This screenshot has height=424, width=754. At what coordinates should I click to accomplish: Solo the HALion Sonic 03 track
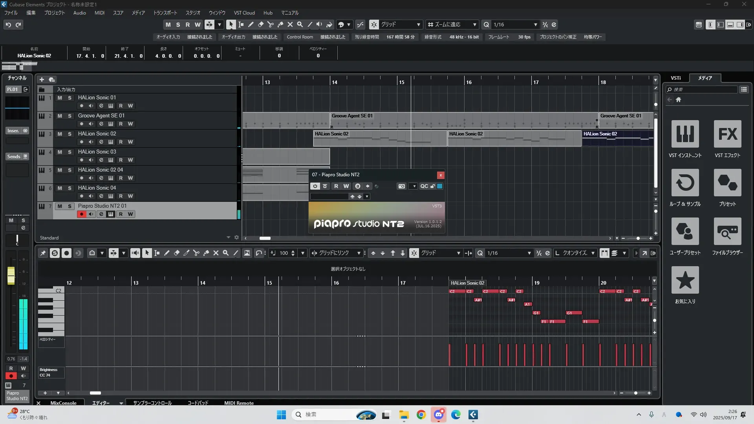[70, 152]
